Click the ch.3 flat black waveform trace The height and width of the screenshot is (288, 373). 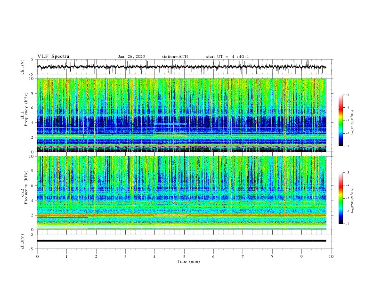tap(181, 241)
